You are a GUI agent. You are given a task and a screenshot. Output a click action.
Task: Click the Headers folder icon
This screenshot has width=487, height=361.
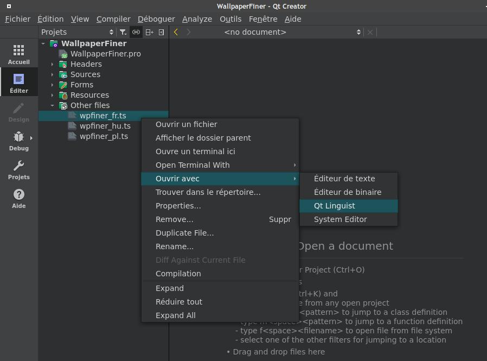[x=63, y=64]
